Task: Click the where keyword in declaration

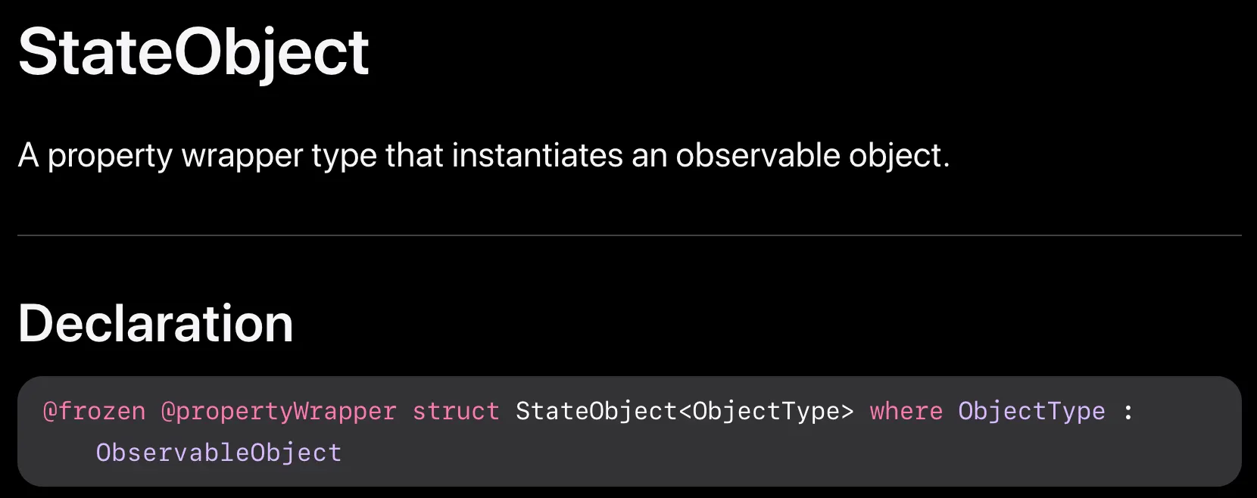Action: coord(906,411)
